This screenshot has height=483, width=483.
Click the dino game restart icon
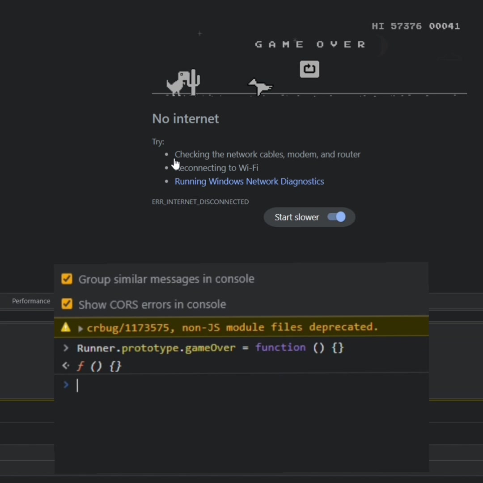click(309, 69)
